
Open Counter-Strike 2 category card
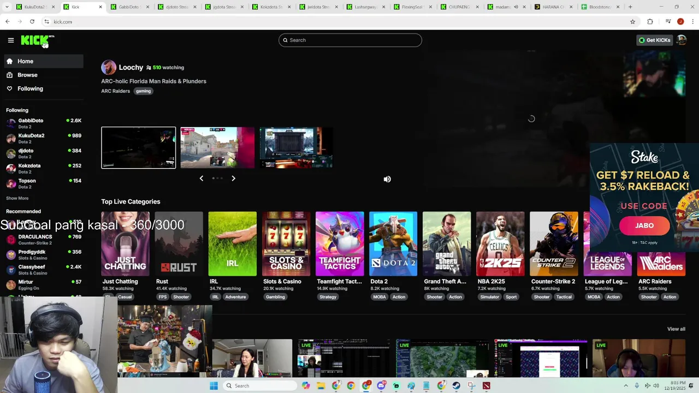[x=554, y=244]
